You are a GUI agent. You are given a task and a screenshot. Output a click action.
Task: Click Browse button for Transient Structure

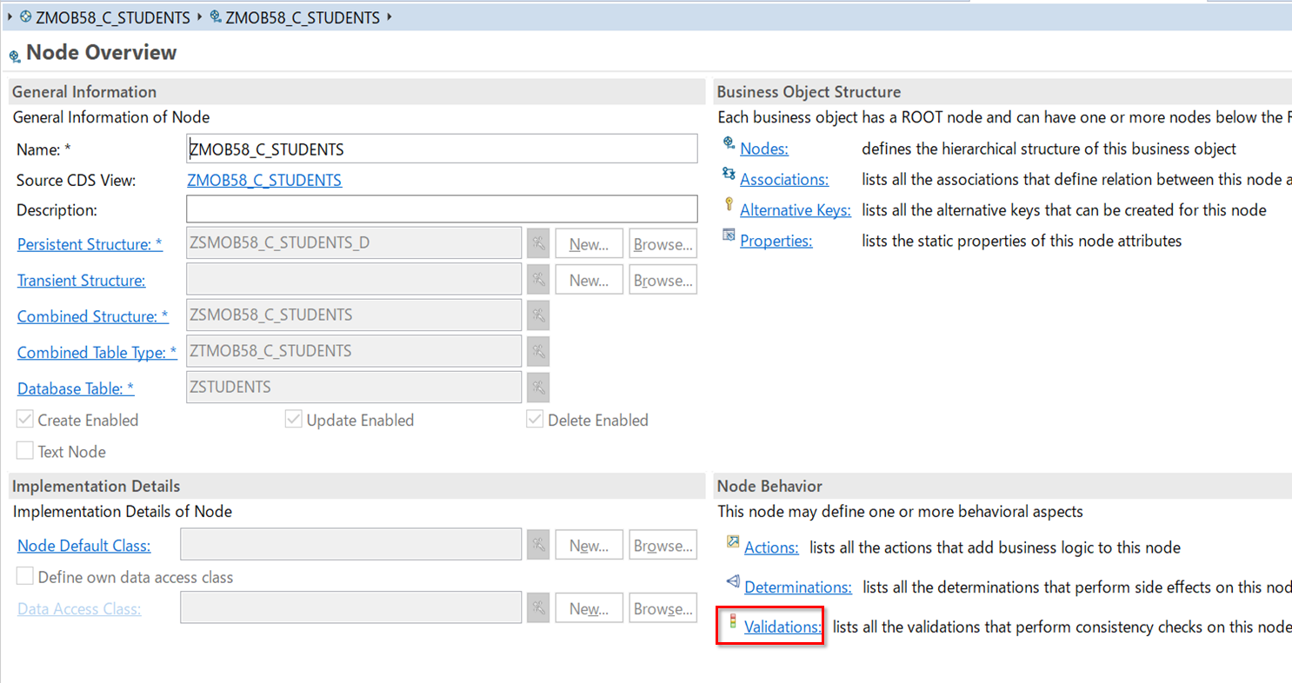[663, 281]
